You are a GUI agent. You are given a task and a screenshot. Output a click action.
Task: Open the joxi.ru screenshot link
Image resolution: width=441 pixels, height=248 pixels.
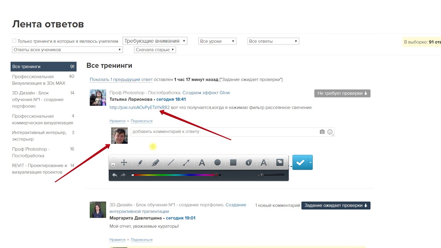(x=140, y=107)
